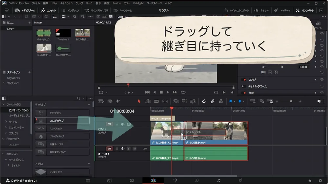Play the timeline forward
Viewport: 328px width, 184px height.
click(168, 92)
